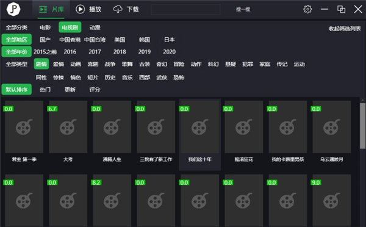Filter by 美国 region
The height and width of the screenshot is (227, 366).
[x=120, y=40]
